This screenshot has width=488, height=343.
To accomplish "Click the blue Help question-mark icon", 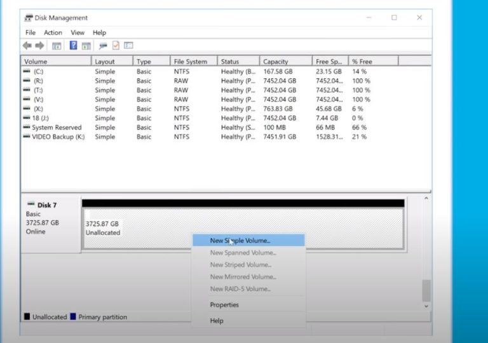I will click(x=73, y=46).
